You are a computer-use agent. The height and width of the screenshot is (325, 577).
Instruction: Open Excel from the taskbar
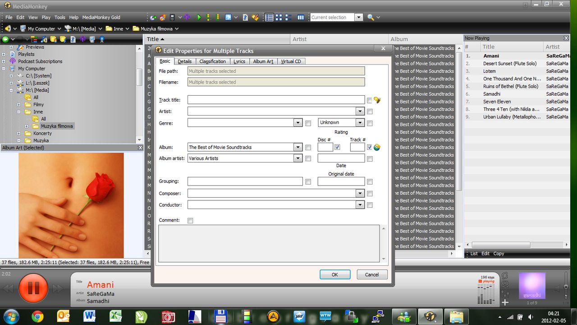[115, 316]
